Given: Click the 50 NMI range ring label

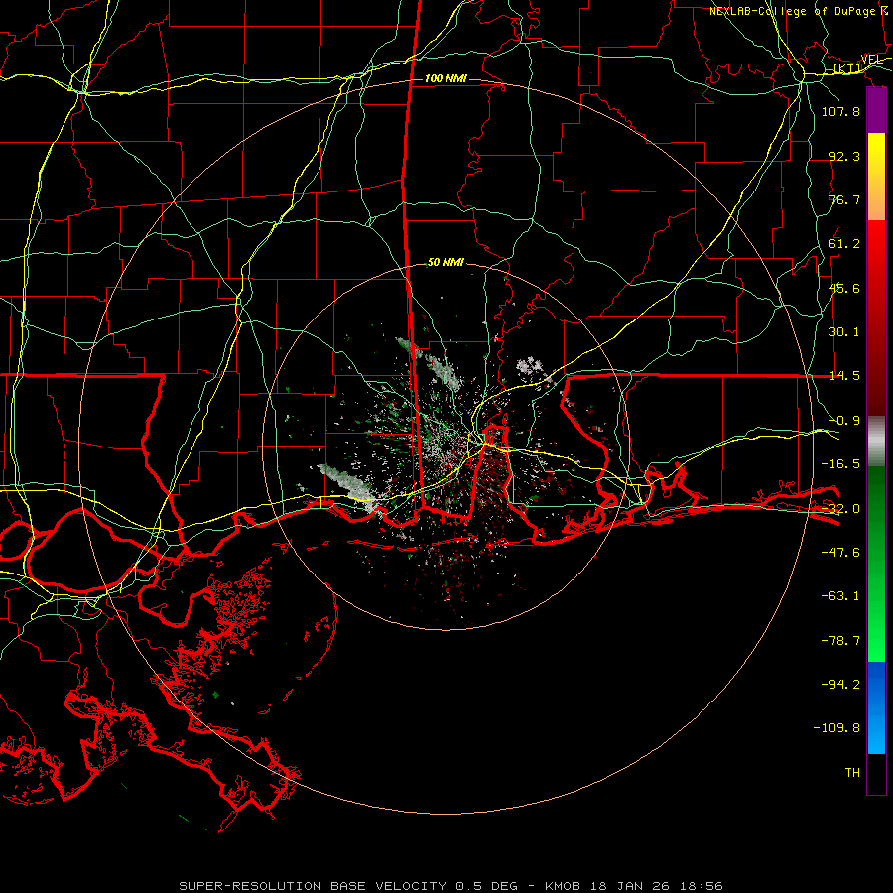Looking at the screenshot, I should point(446,263).
